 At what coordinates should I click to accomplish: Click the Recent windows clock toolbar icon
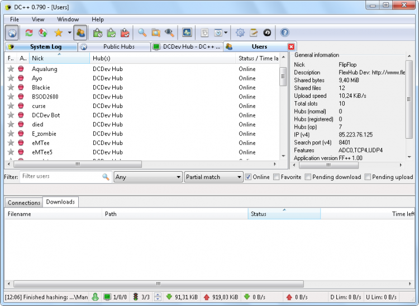[x=218, y=32]
